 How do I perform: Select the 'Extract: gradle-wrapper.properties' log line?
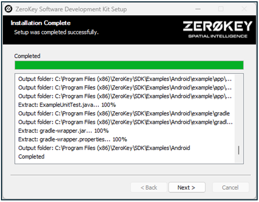pyautogui.click(x=72, y=139)
